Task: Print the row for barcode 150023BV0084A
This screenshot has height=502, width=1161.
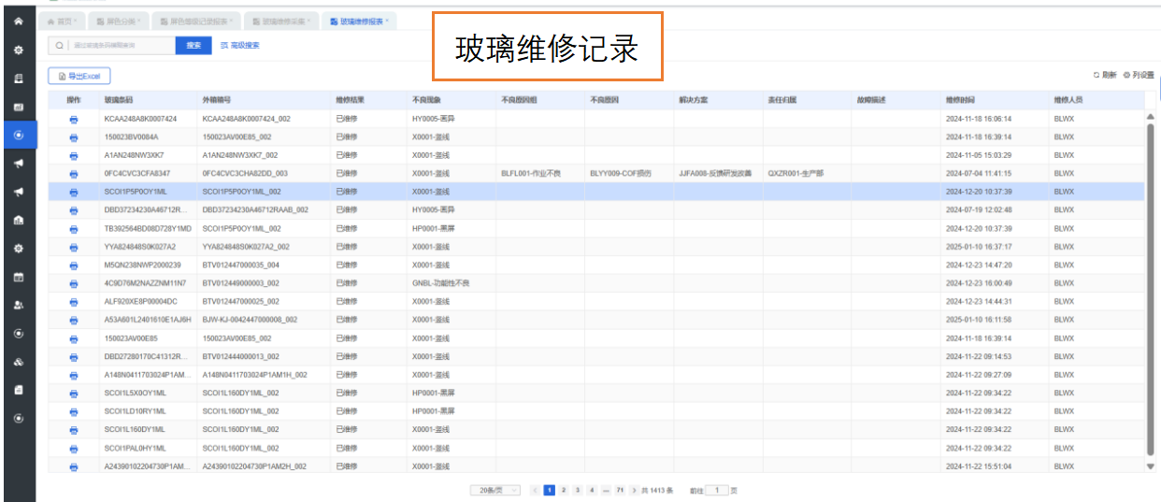Action: (x=74, y=137)
